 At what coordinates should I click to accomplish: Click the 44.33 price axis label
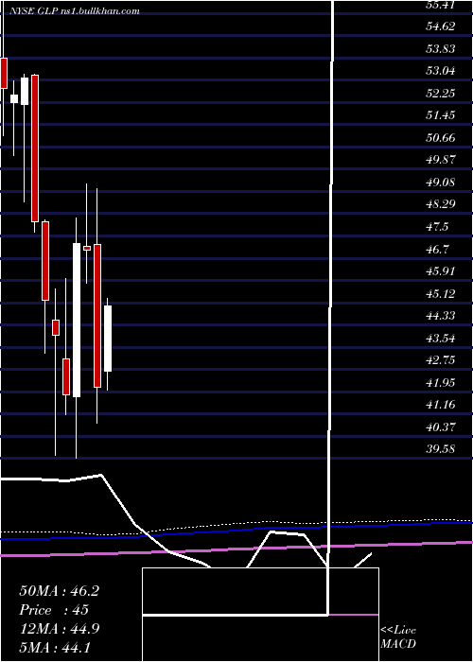click(x=441, y=315)
